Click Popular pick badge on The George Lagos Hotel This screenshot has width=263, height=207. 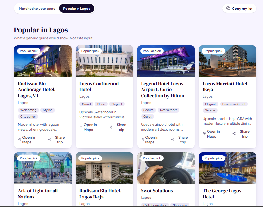click(x=213, y=158)
